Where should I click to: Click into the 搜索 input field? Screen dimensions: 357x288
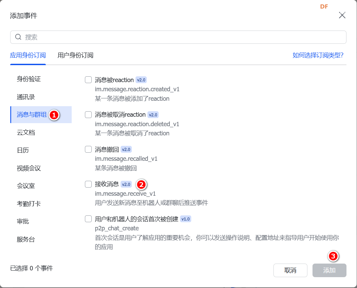(178, 37)
